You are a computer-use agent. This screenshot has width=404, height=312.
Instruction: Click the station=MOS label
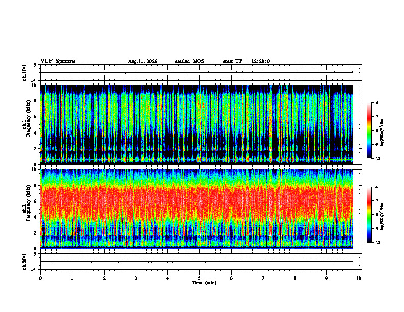190,61
